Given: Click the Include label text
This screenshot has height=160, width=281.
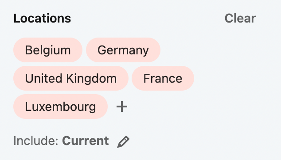Looking at the screenshot, I should tap(36, 141).
